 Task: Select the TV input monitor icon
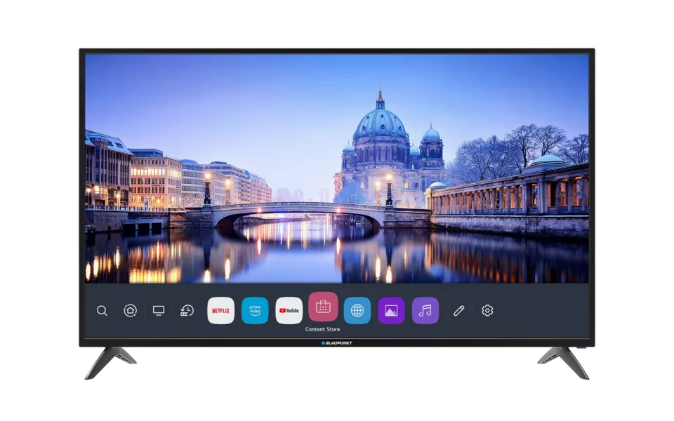159,311
